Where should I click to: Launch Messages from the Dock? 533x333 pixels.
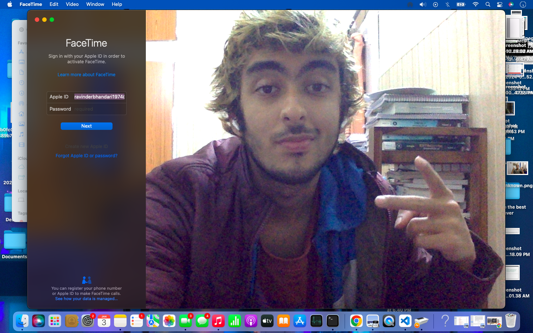(x=202, y=321)
